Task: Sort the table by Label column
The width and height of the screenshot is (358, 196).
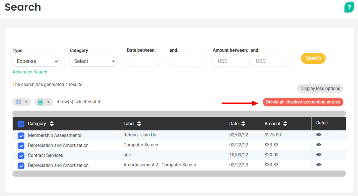Action: coord(139,124)
